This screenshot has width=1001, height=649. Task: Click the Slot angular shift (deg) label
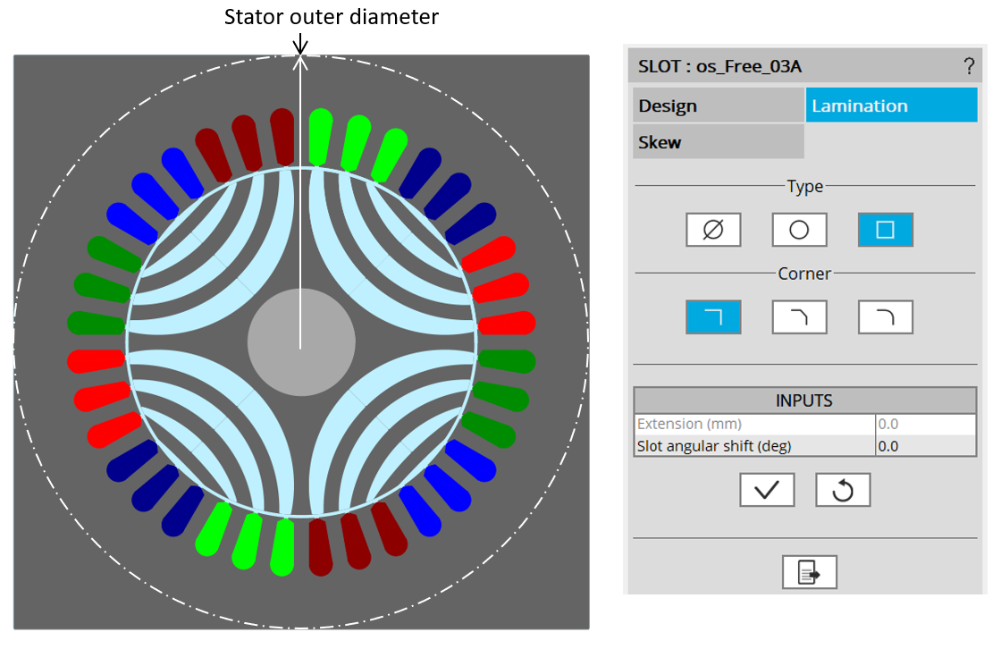tap(714, 445)
